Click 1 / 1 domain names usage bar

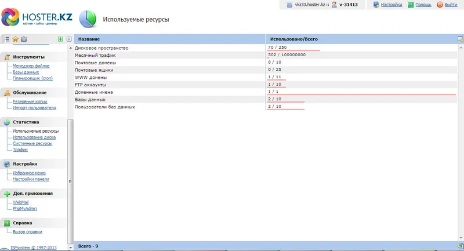[361, 94]
